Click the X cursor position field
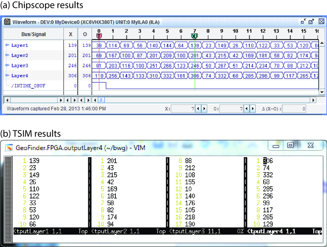The image size is (327, 247). pyautogui.click(x=183, y=108)
